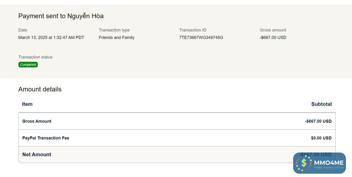
Task: Click the Gross amount field label
Action: tap(273, 30)
